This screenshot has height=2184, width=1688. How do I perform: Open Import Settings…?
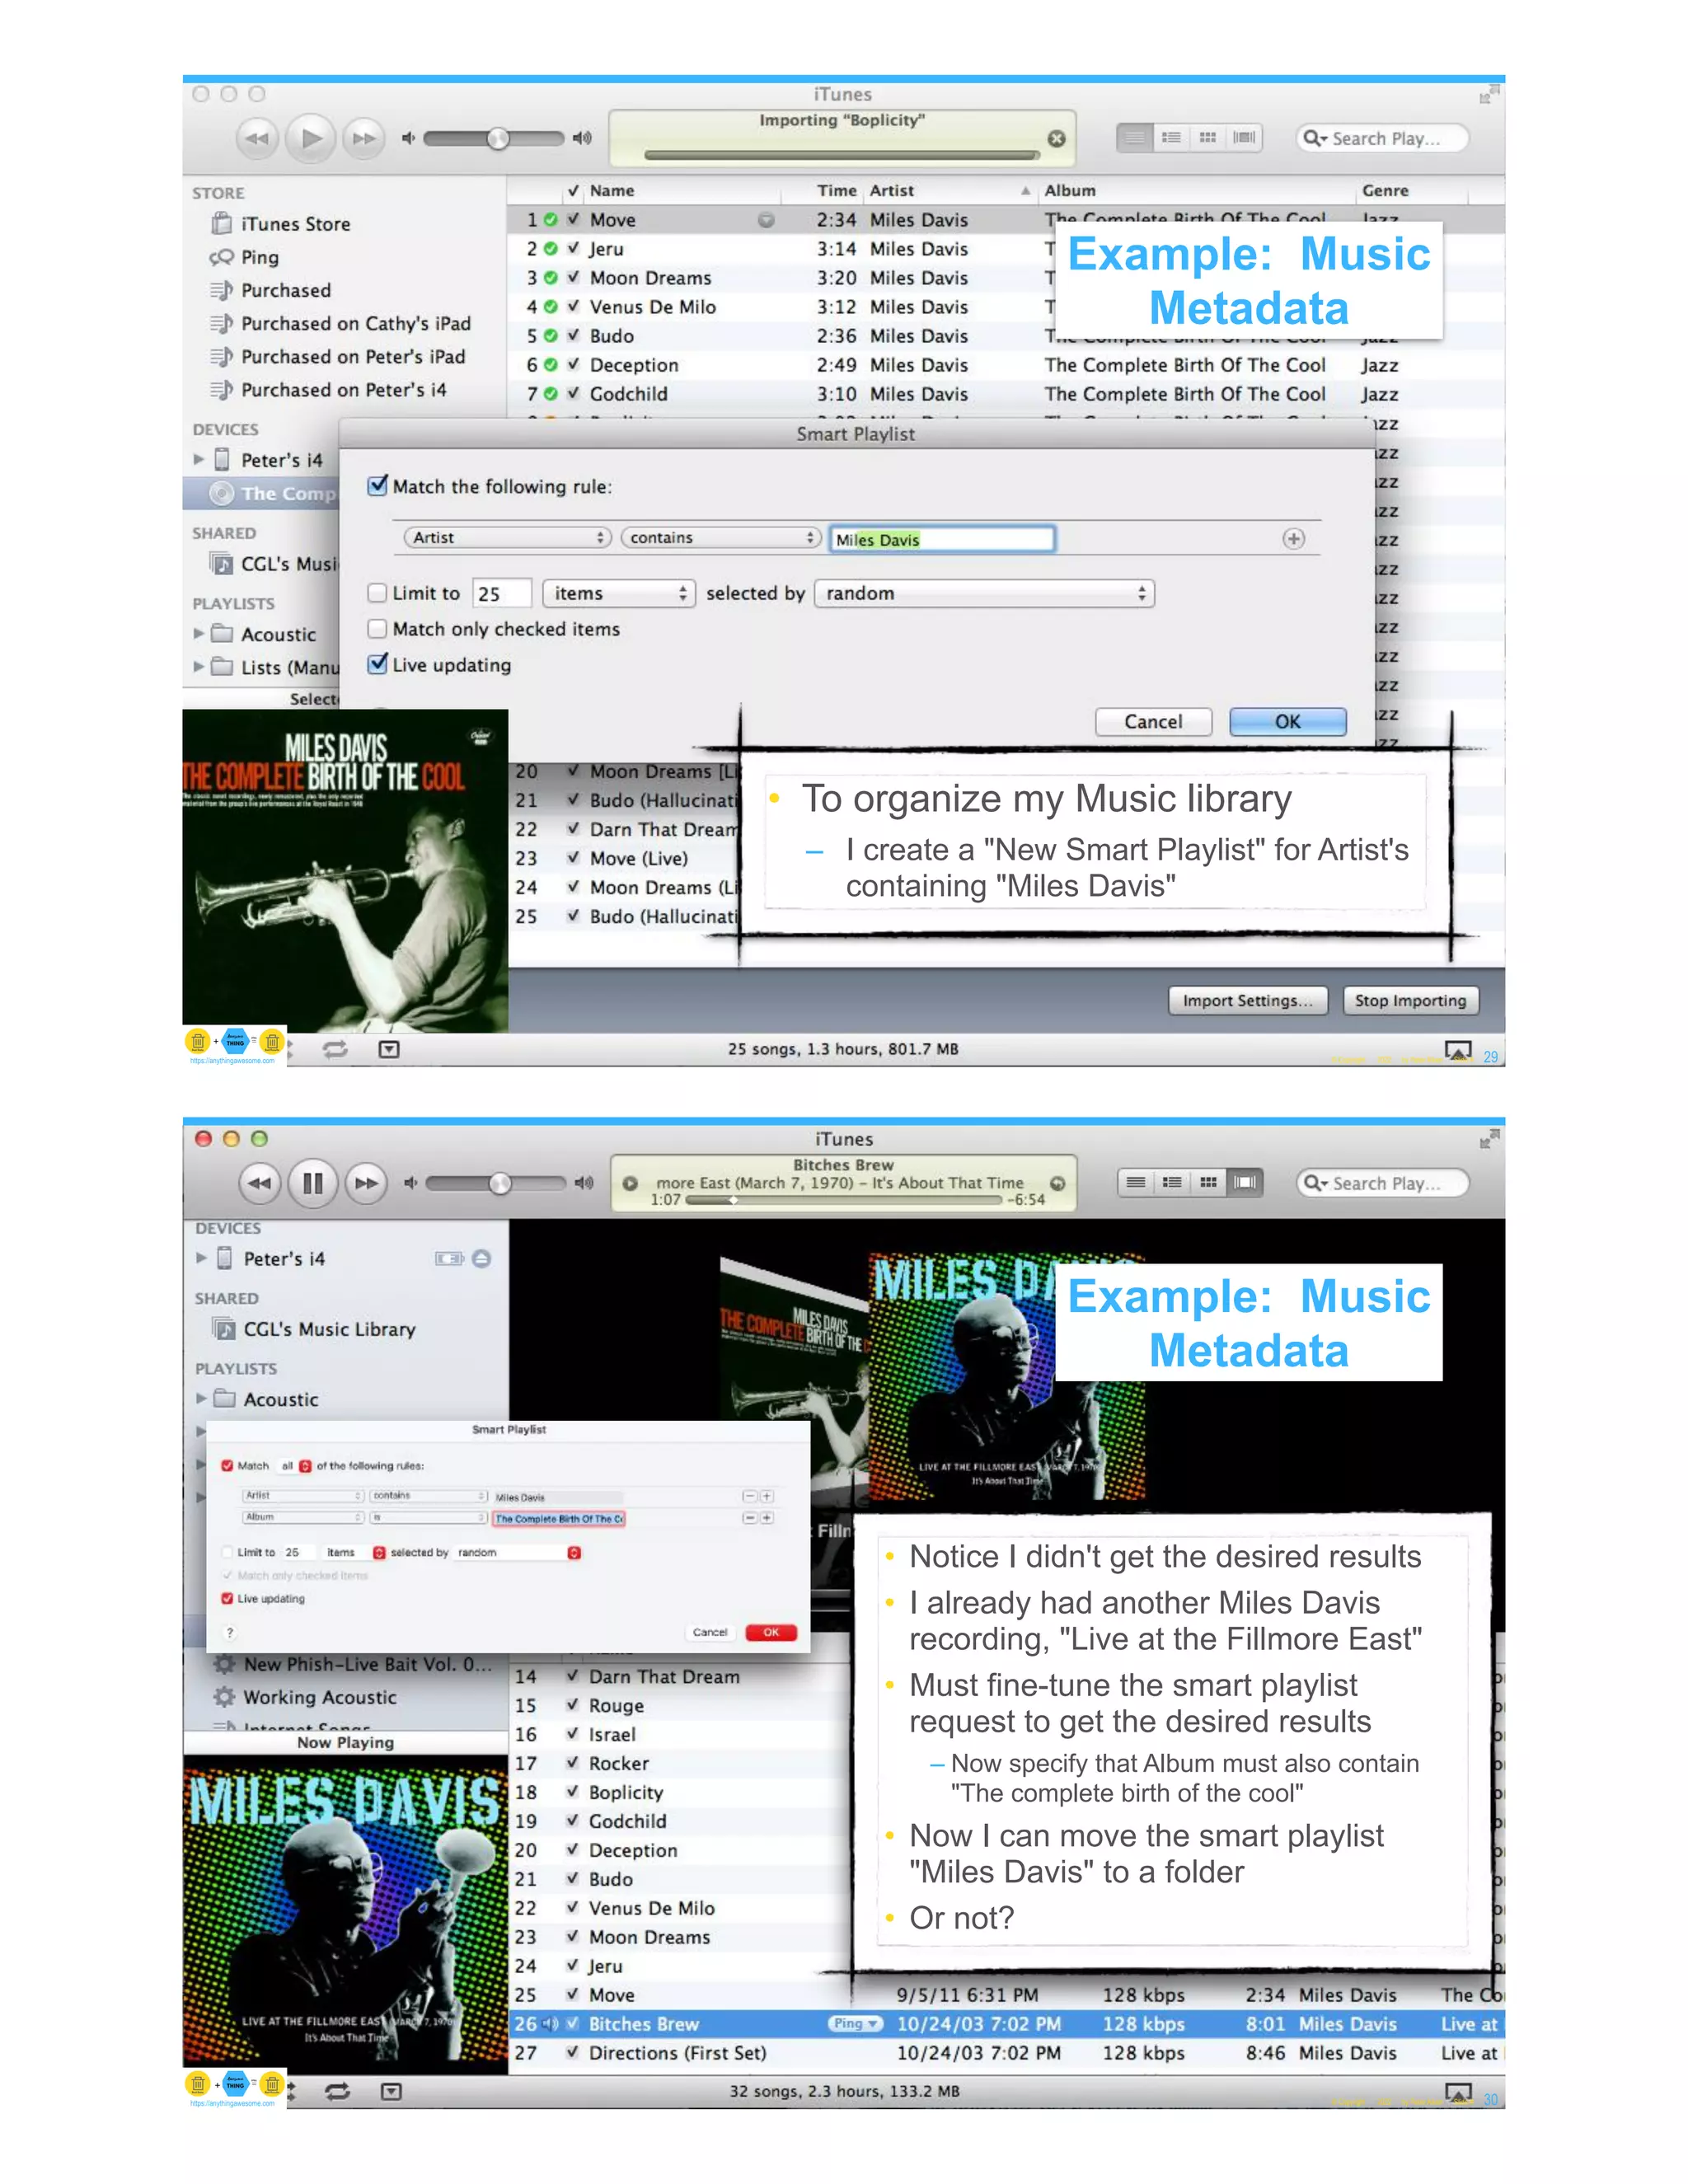tap(1247, 1000)
